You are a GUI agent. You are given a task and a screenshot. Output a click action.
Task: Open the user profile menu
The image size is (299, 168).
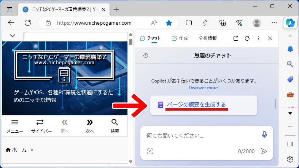[257, 23]
